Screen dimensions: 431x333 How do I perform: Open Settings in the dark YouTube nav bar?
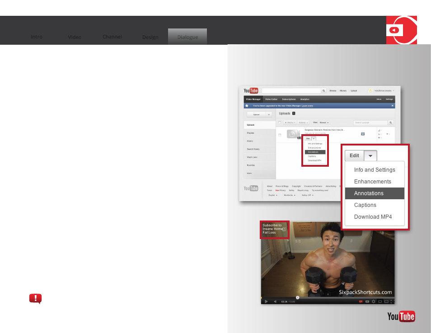[x=389, y=99]
